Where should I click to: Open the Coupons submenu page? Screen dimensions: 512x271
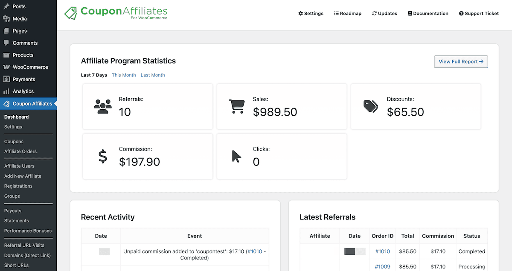[14, 142]
